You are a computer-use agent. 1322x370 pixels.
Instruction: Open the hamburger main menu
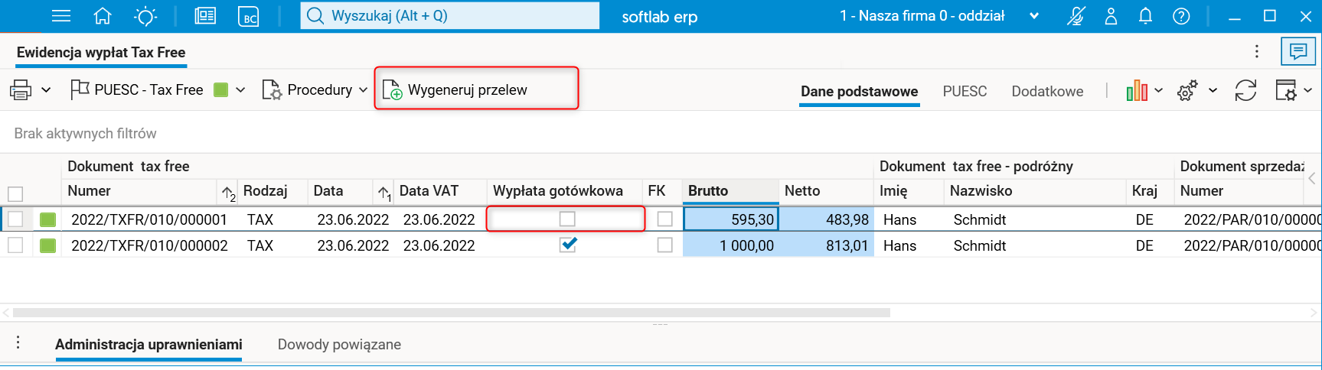[61, 16]
